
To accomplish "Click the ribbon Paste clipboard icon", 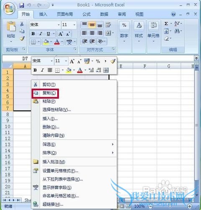I will 11,26.
